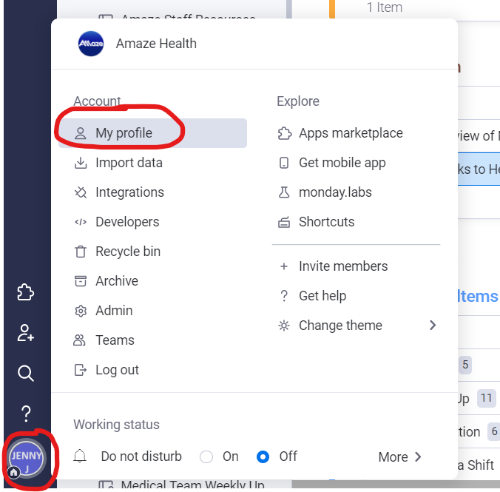Viewport: 500px width, 492px height.
Task: Click the bell icon beside Do not disturb
Action: click(x=80, y=456)
